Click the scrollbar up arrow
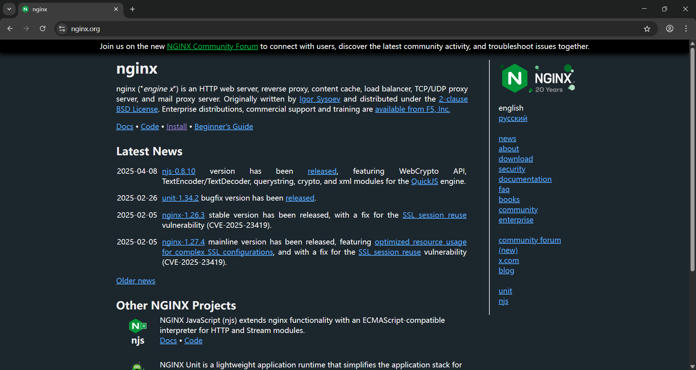 point(692,44)
